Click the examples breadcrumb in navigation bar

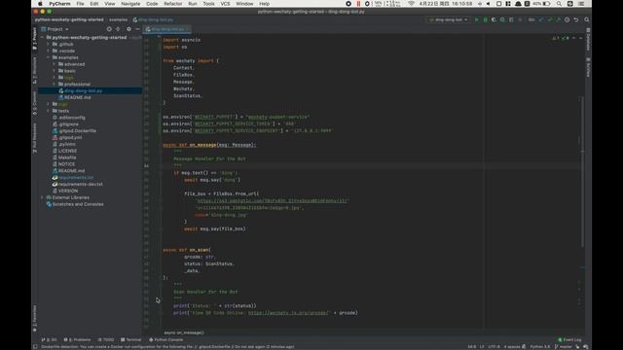point(119,19)
